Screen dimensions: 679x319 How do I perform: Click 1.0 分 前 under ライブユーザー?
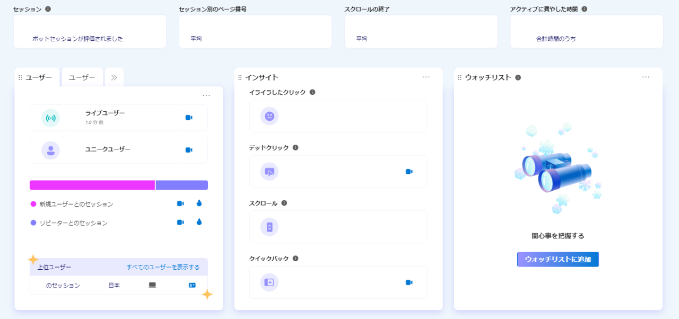[94, 122]
